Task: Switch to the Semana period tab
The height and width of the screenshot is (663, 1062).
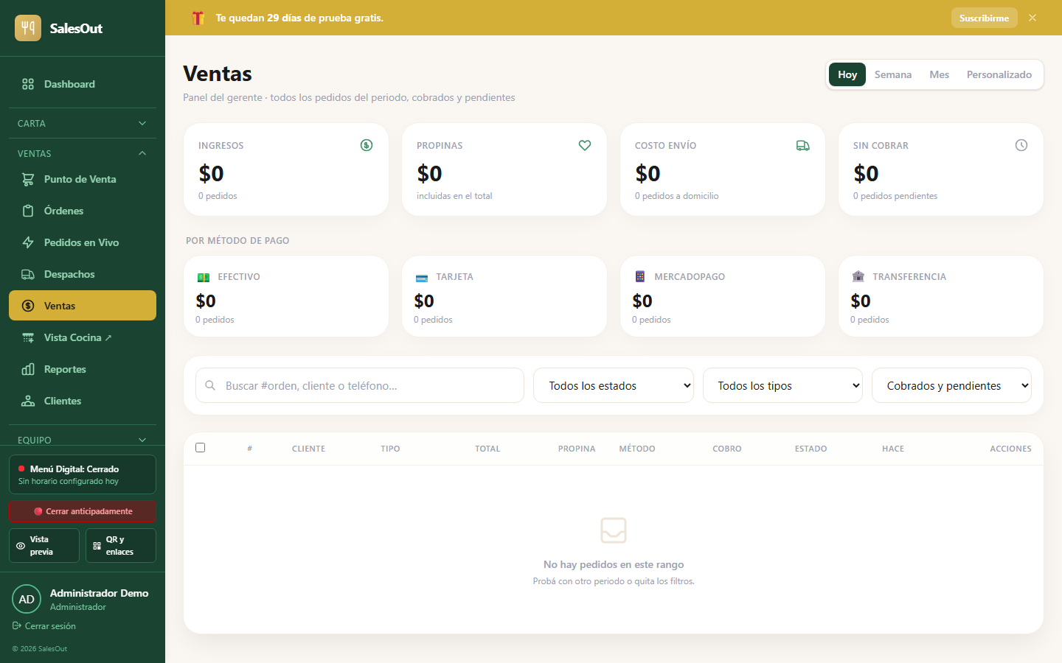Action: tap(893, 74)
